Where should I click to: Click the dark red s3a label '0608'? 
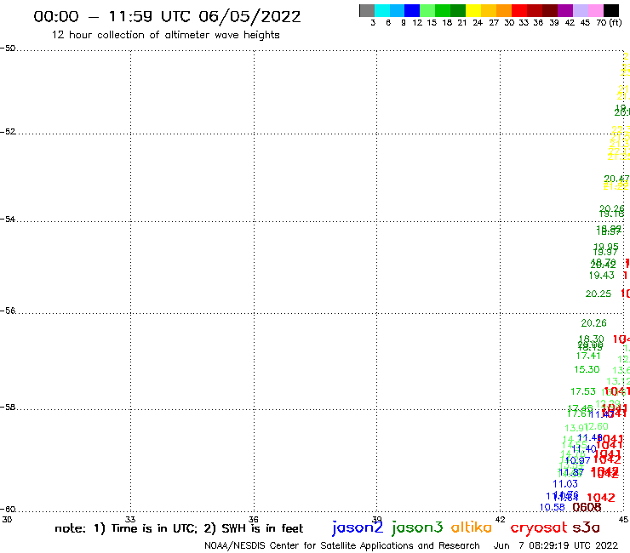pos(587,508)
